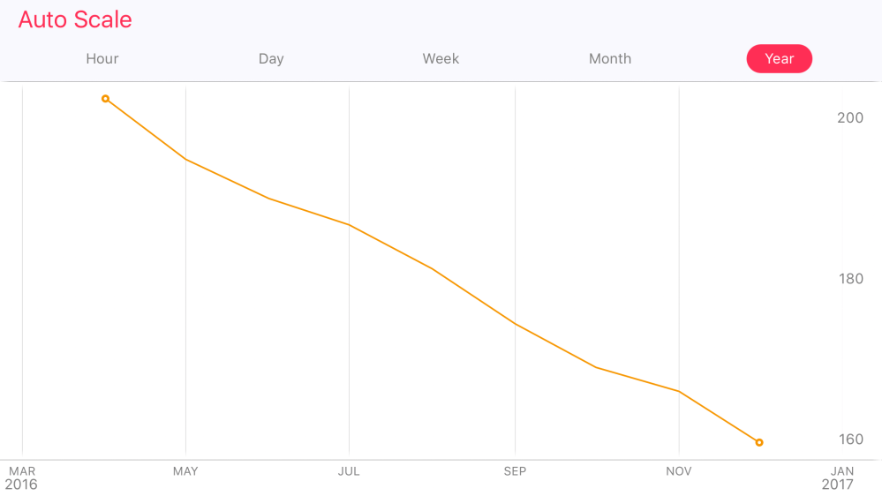Select the MAY month label
Viewport: 882px width, 496px height.
[x=185, y=471]
